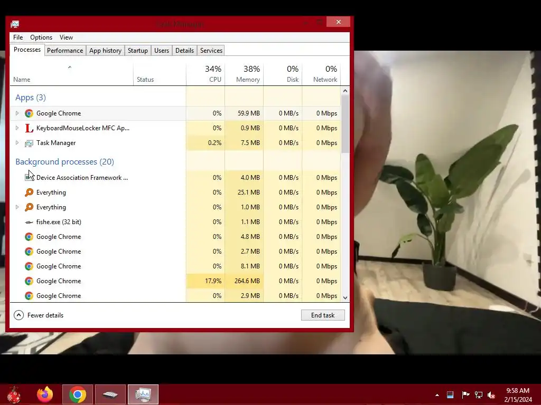Select the KeyboardMouseLocker MFC App name
This screenshot has height=405, width=541.
click(x=83, y=128)
